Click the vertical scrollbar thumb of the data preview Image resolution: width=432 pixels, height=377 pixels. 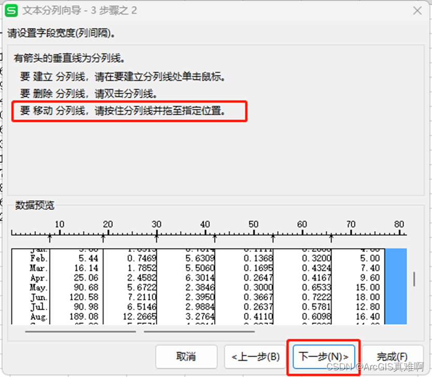click(x=414, y=279)
